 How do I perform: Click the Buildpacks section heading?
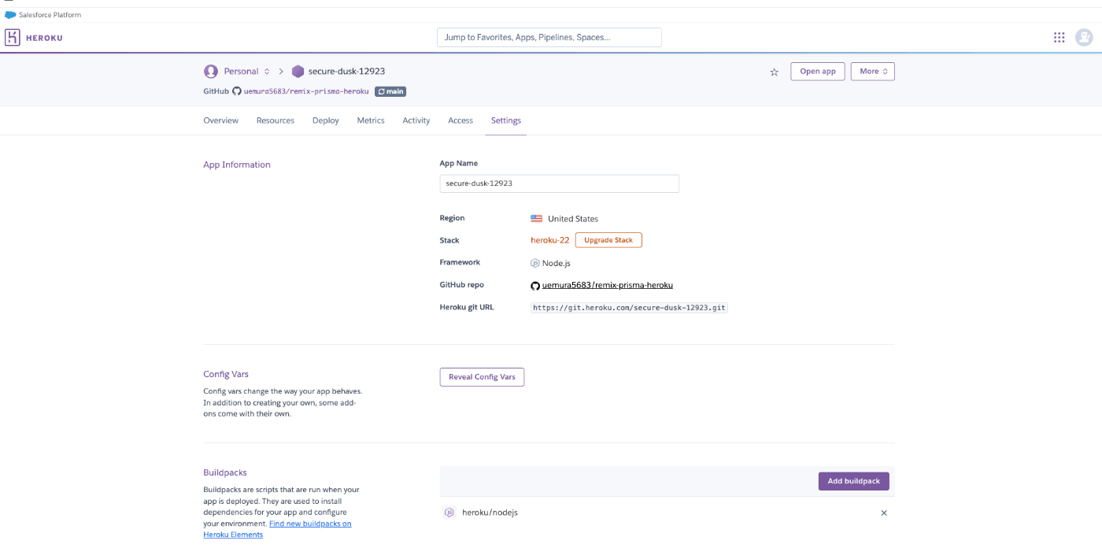(x=225, y=472)
